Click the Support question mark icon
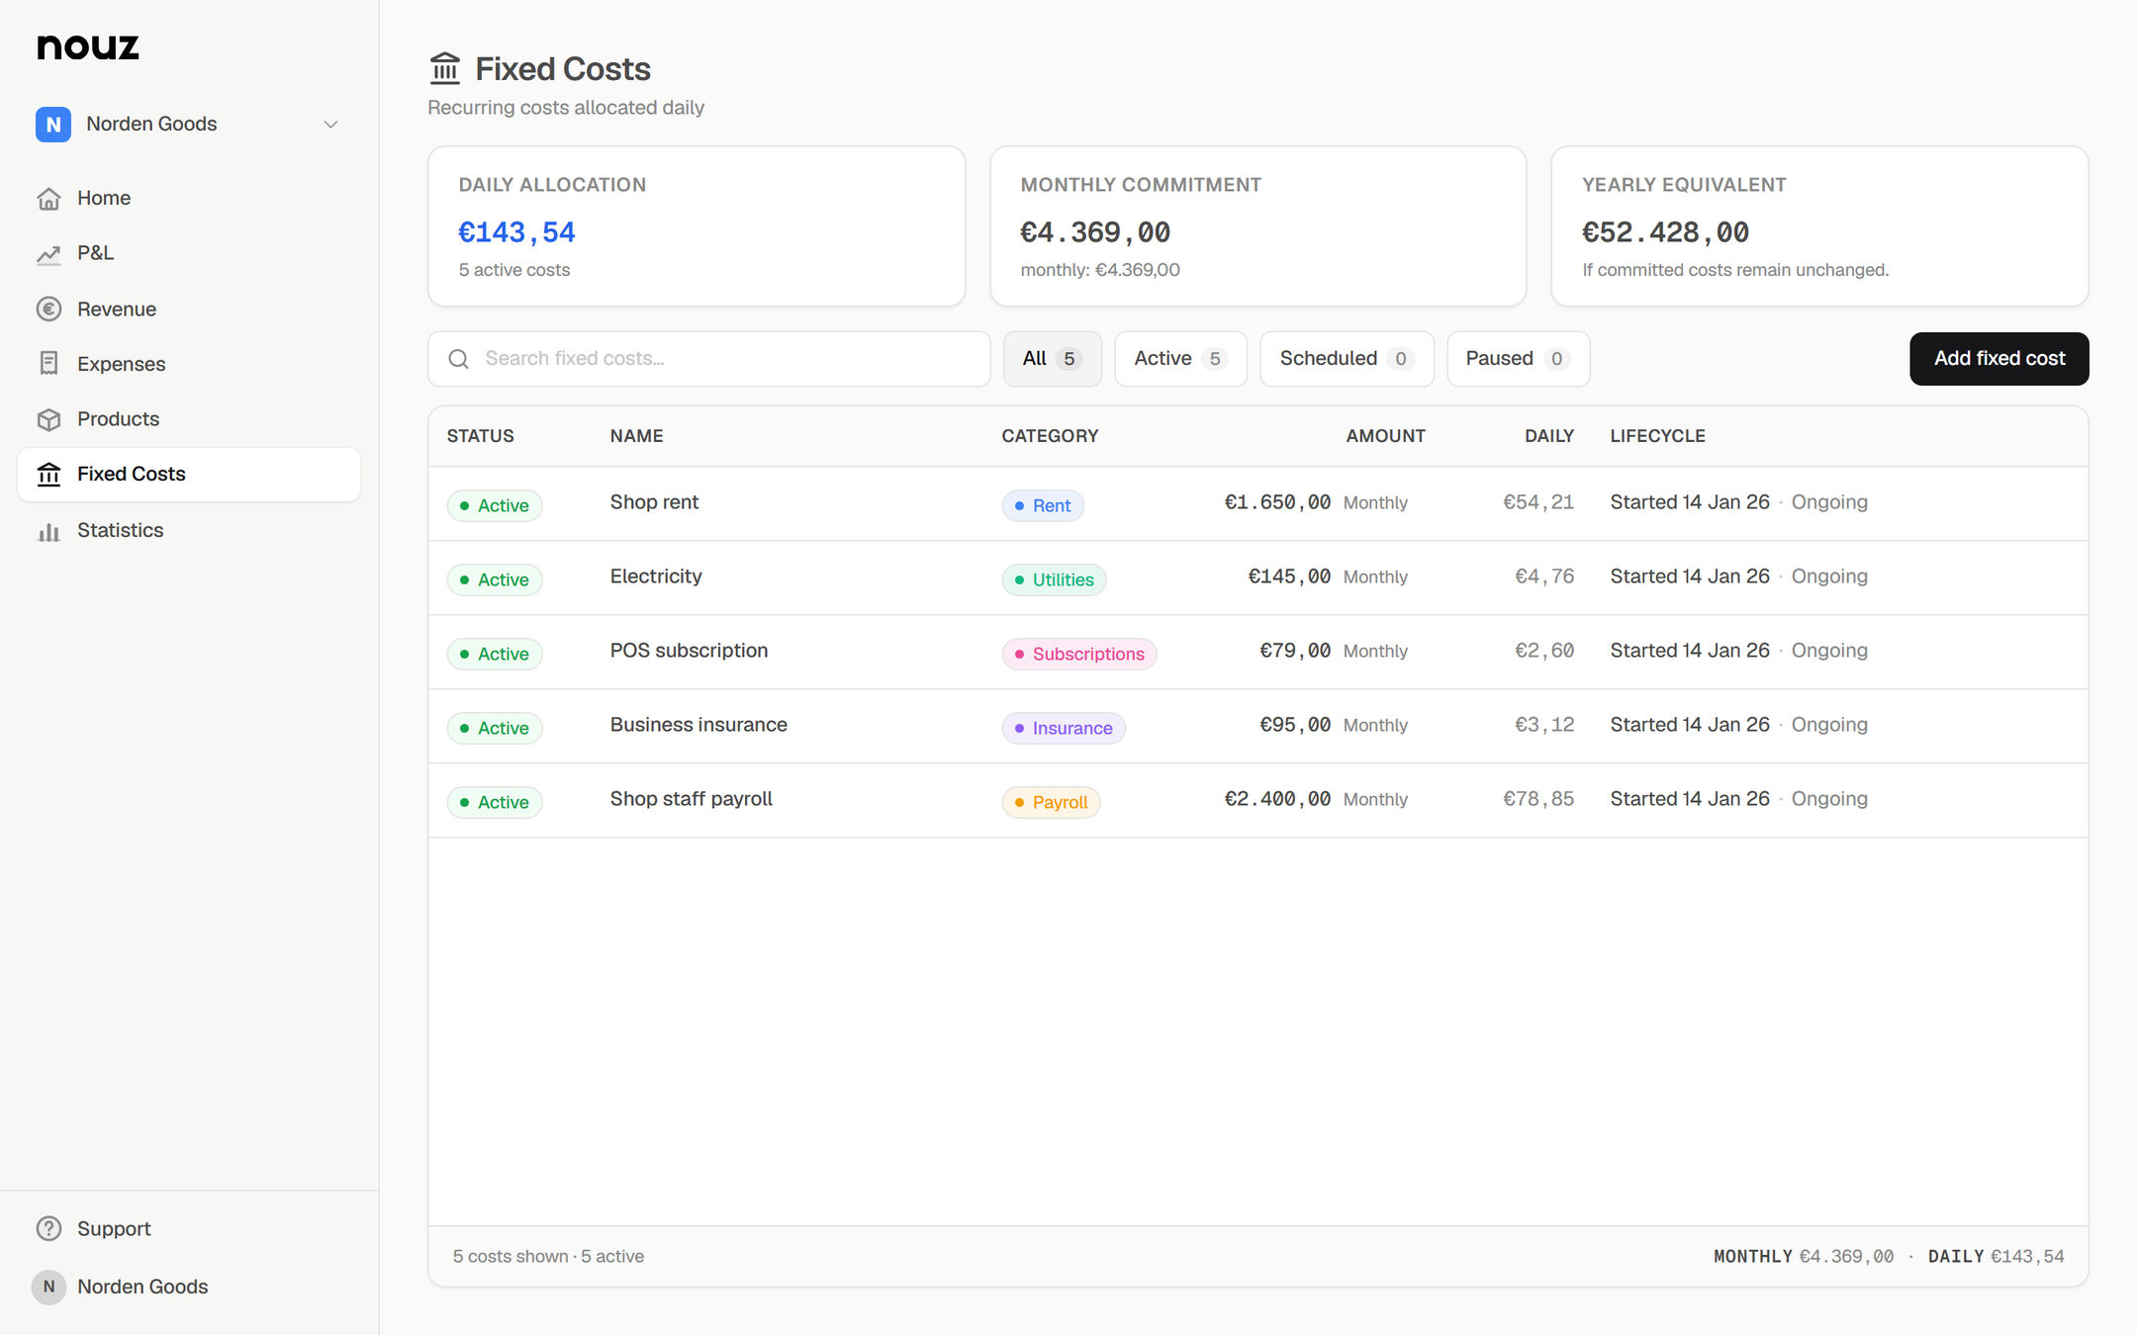 click(48, 1228)
